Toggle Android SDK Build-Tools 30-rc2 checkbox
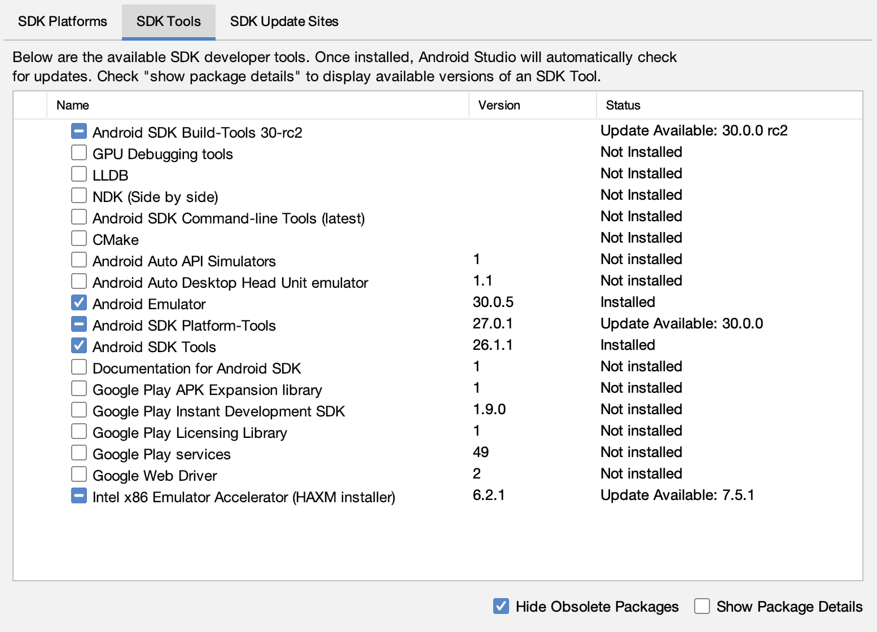Viewport: 877px width, 632px height. point(79,131)
